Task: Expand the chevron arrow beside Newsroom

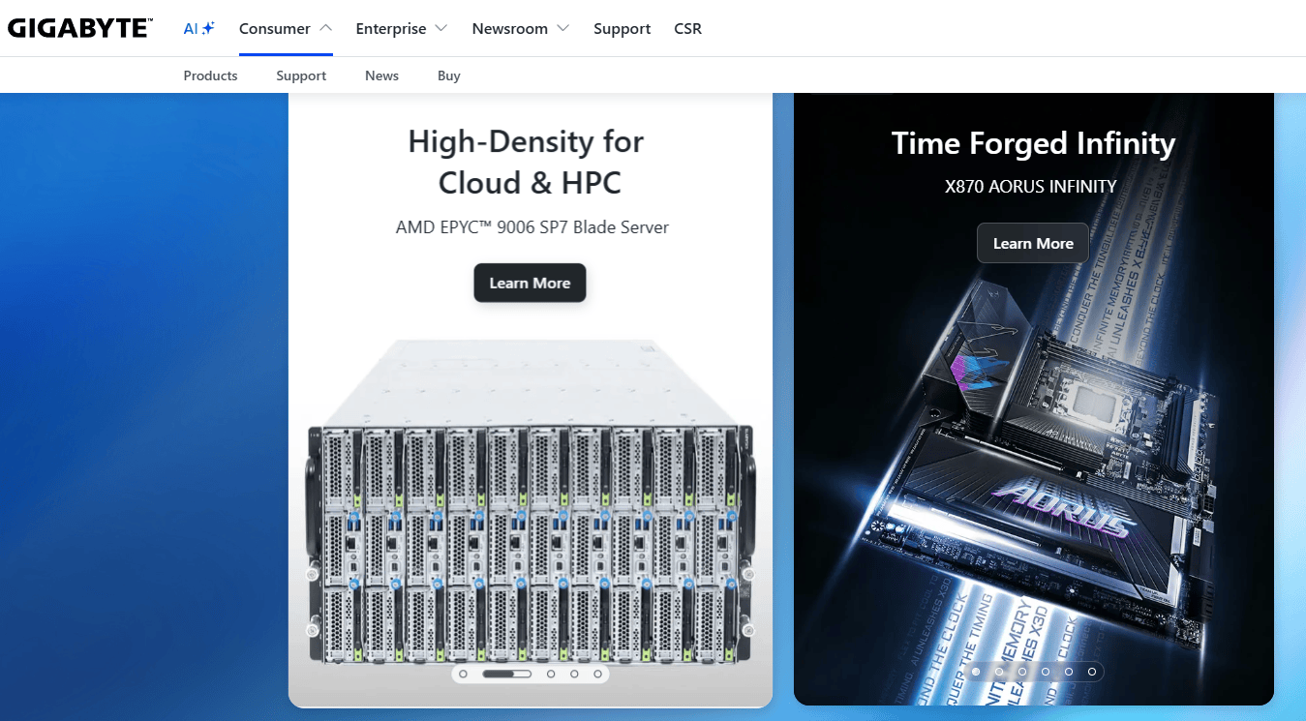Action: point(563,28)
